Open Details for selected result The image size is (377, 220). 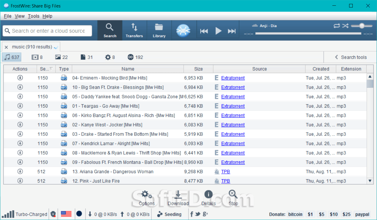209,198
